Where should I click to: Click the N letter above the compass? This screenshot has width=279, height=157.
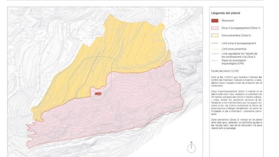(191, 143)
